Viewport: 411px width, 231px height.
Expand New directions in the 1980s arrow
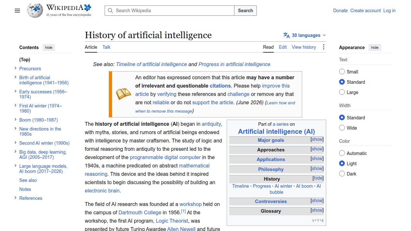coord(15,128)
